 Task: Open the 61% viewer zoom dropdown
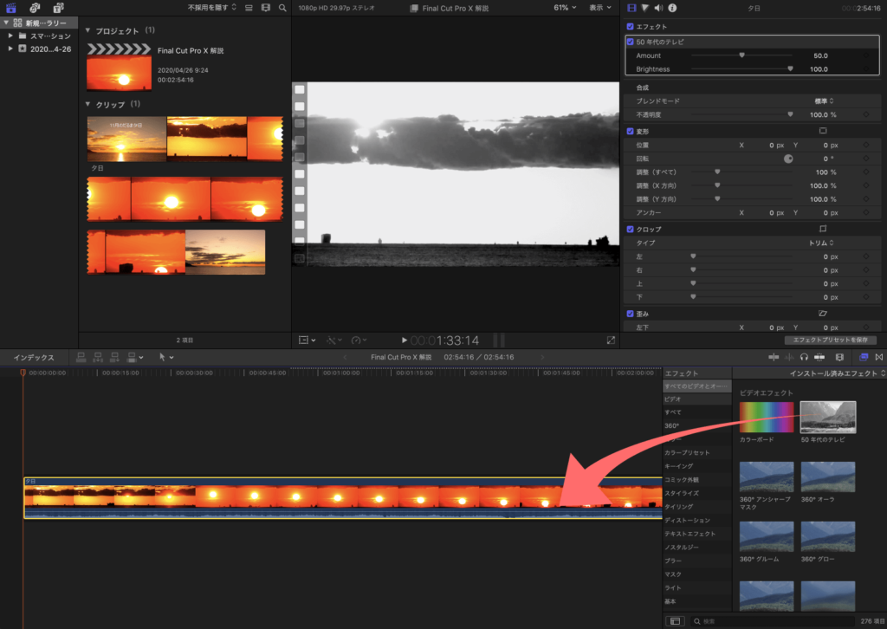coord(565,8)
